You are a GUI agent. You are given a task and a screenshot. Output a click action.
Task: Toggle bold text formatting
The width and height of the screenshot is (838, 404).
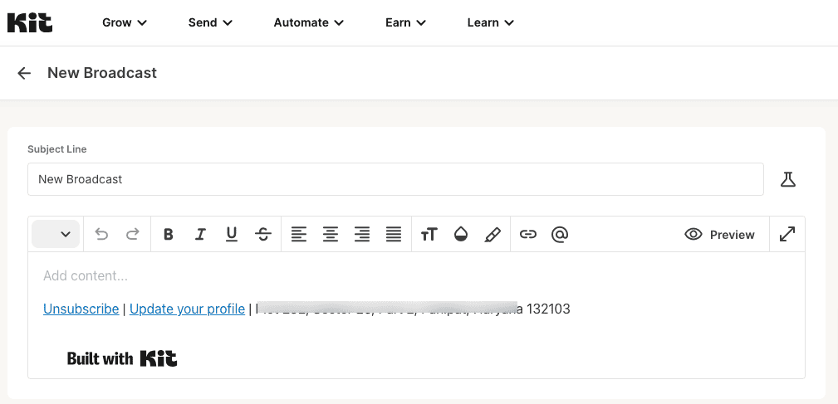169,235
